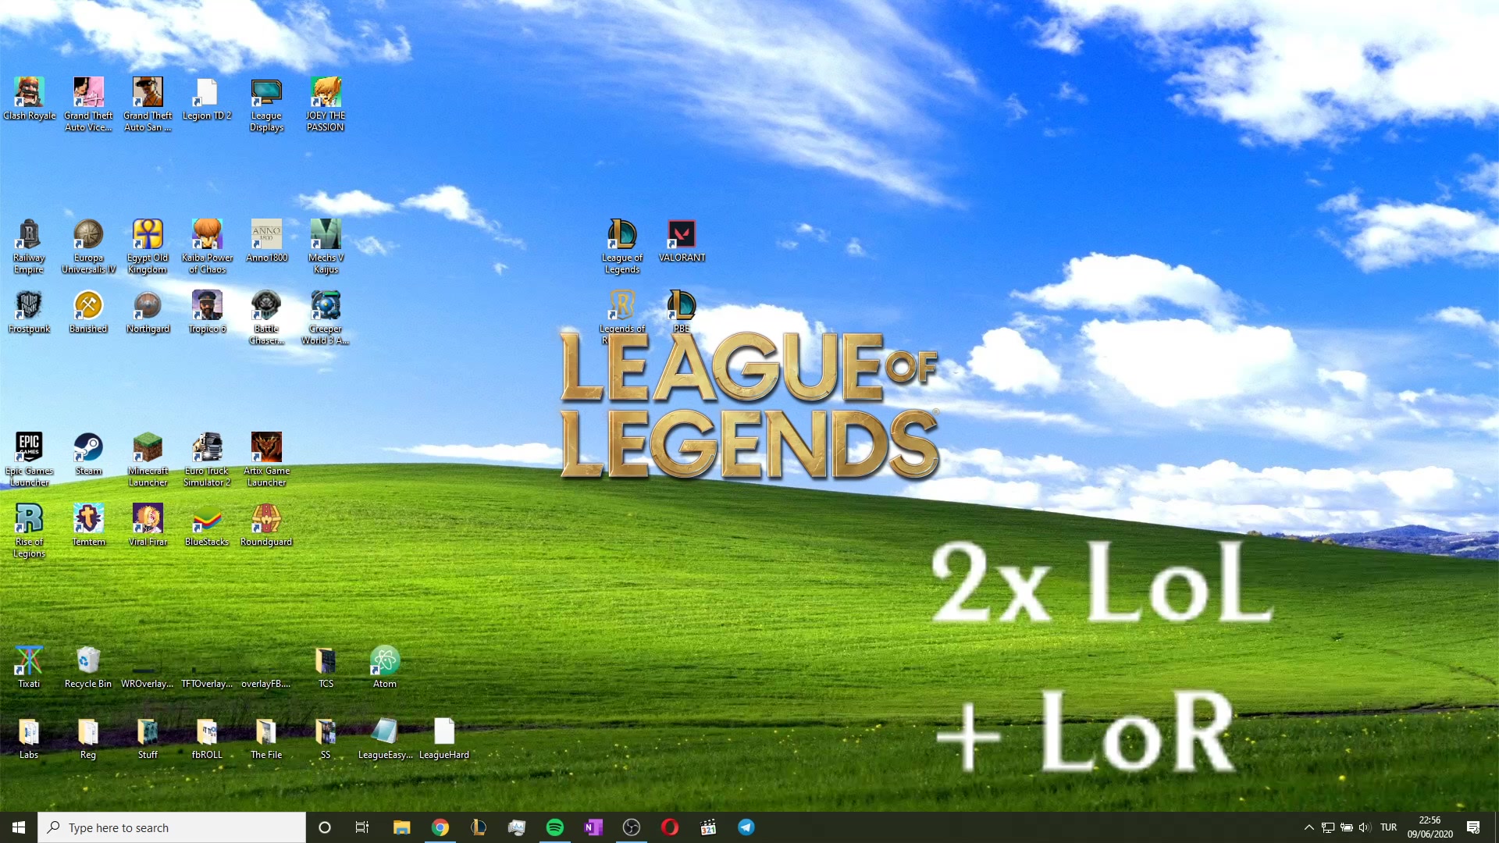Select the VALORANT desktop icon

pos(682,240)
